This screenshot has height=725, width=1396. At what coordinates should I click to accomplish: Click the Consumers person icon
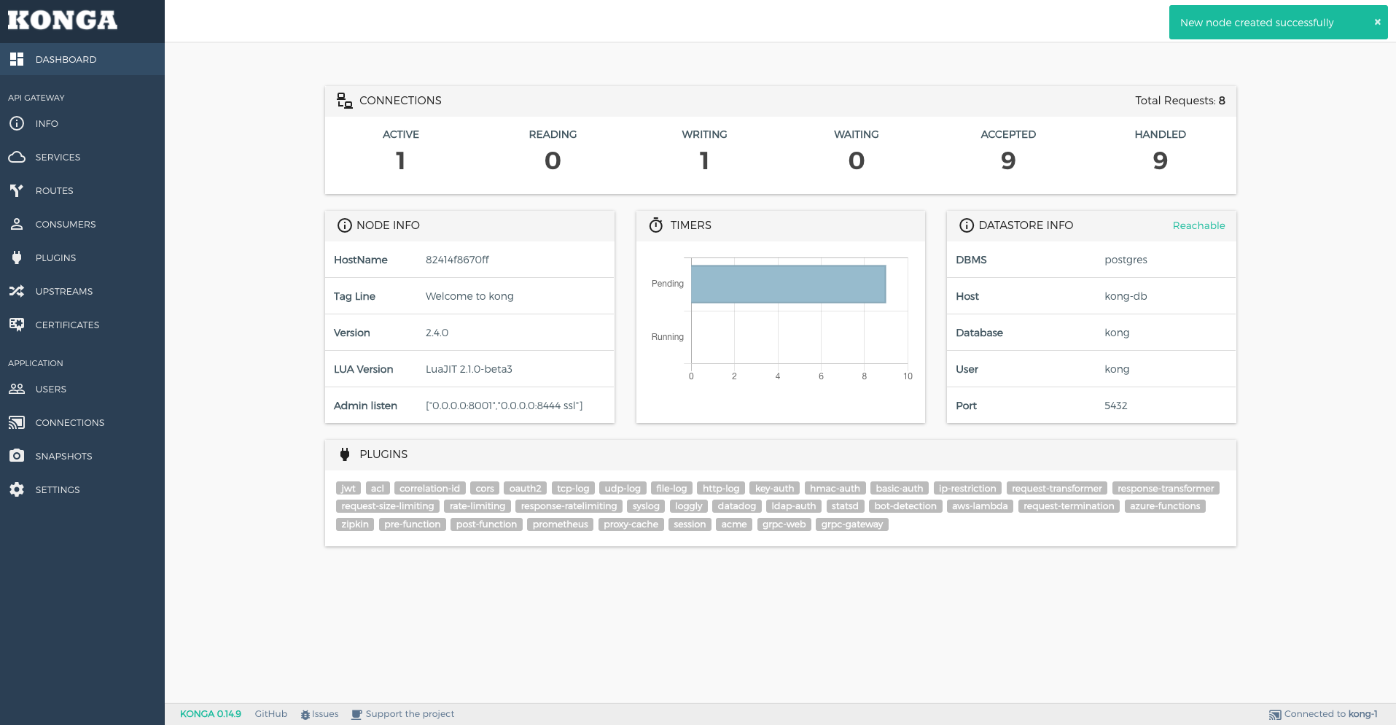click(x=17, y=224)
